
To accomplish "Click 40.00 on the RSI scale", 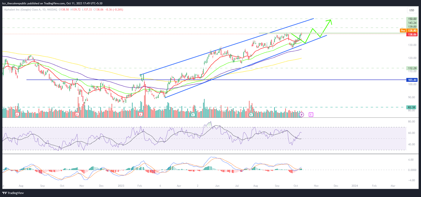I will [x=412, y=145].
